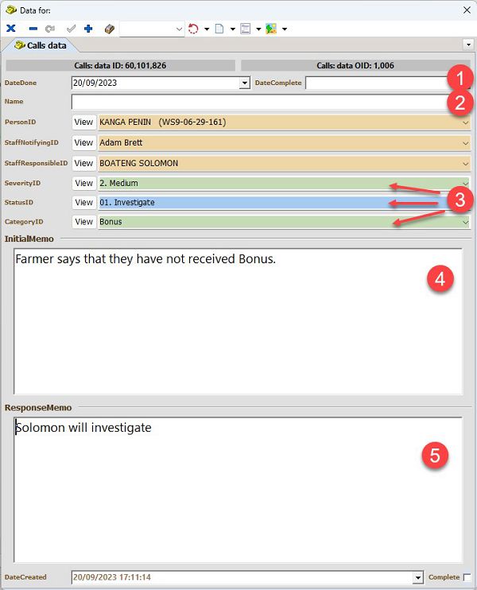
Task: Open the DateDone date picker arrow
Action: click(x=245, y=83)
